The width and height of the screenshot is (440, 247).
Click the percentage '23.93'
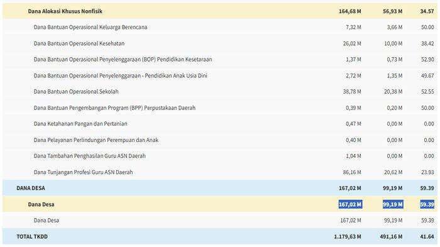[427, 172]
